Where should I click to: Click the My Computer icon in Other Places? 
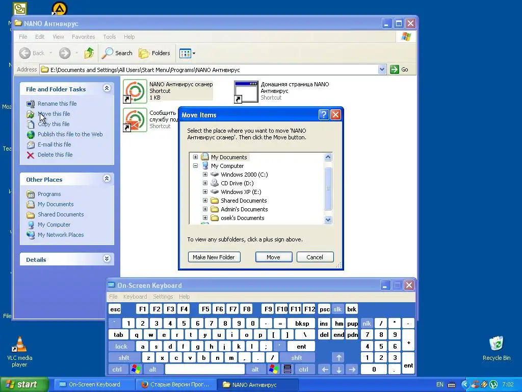(30, 225)
